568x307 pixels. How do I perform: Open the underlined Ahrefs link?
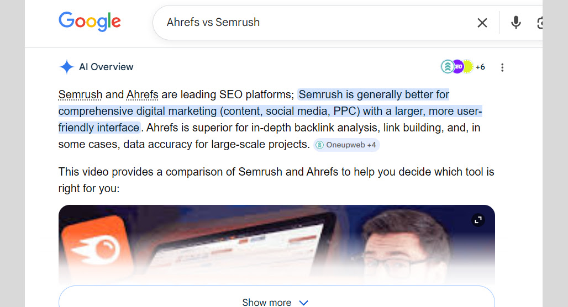143,94
